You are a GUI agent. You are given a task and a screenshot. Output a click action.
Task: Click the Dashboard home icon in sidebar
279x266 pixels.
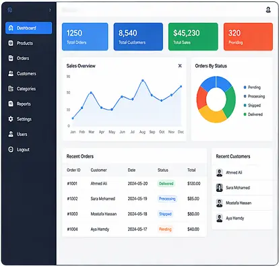click(x=11, y=28)
